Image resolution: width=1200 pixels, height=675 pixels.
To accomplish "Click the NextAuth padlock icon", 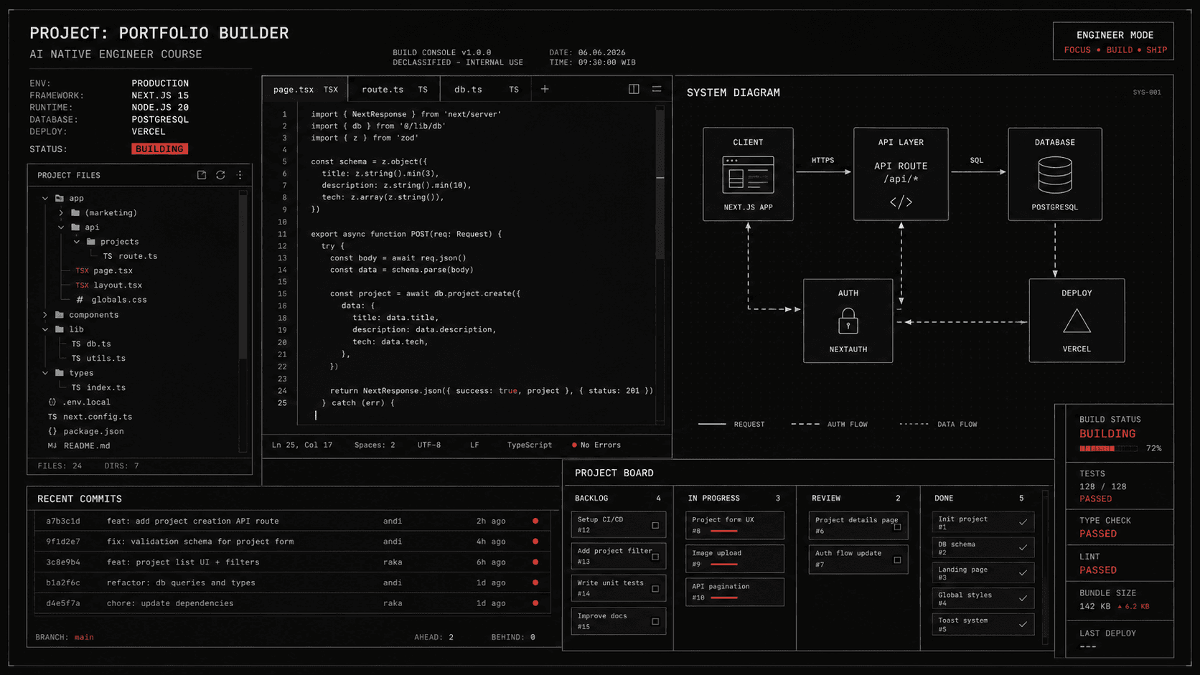I will (848, 321).
